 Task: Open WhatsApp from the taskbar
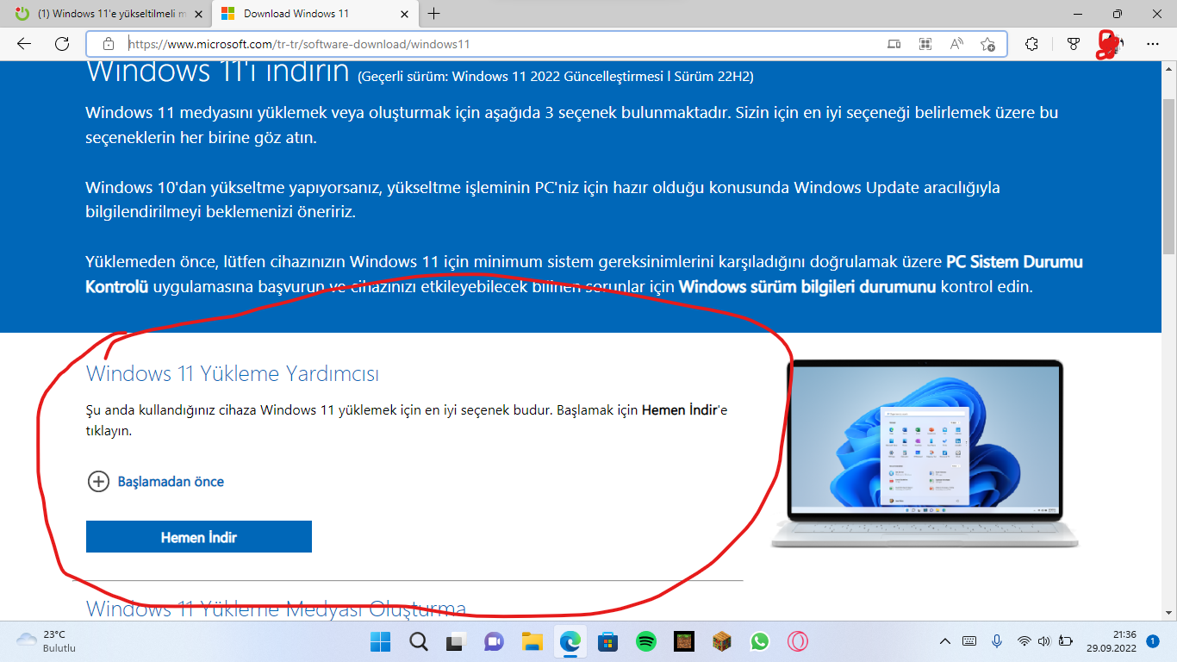(759, 641)
